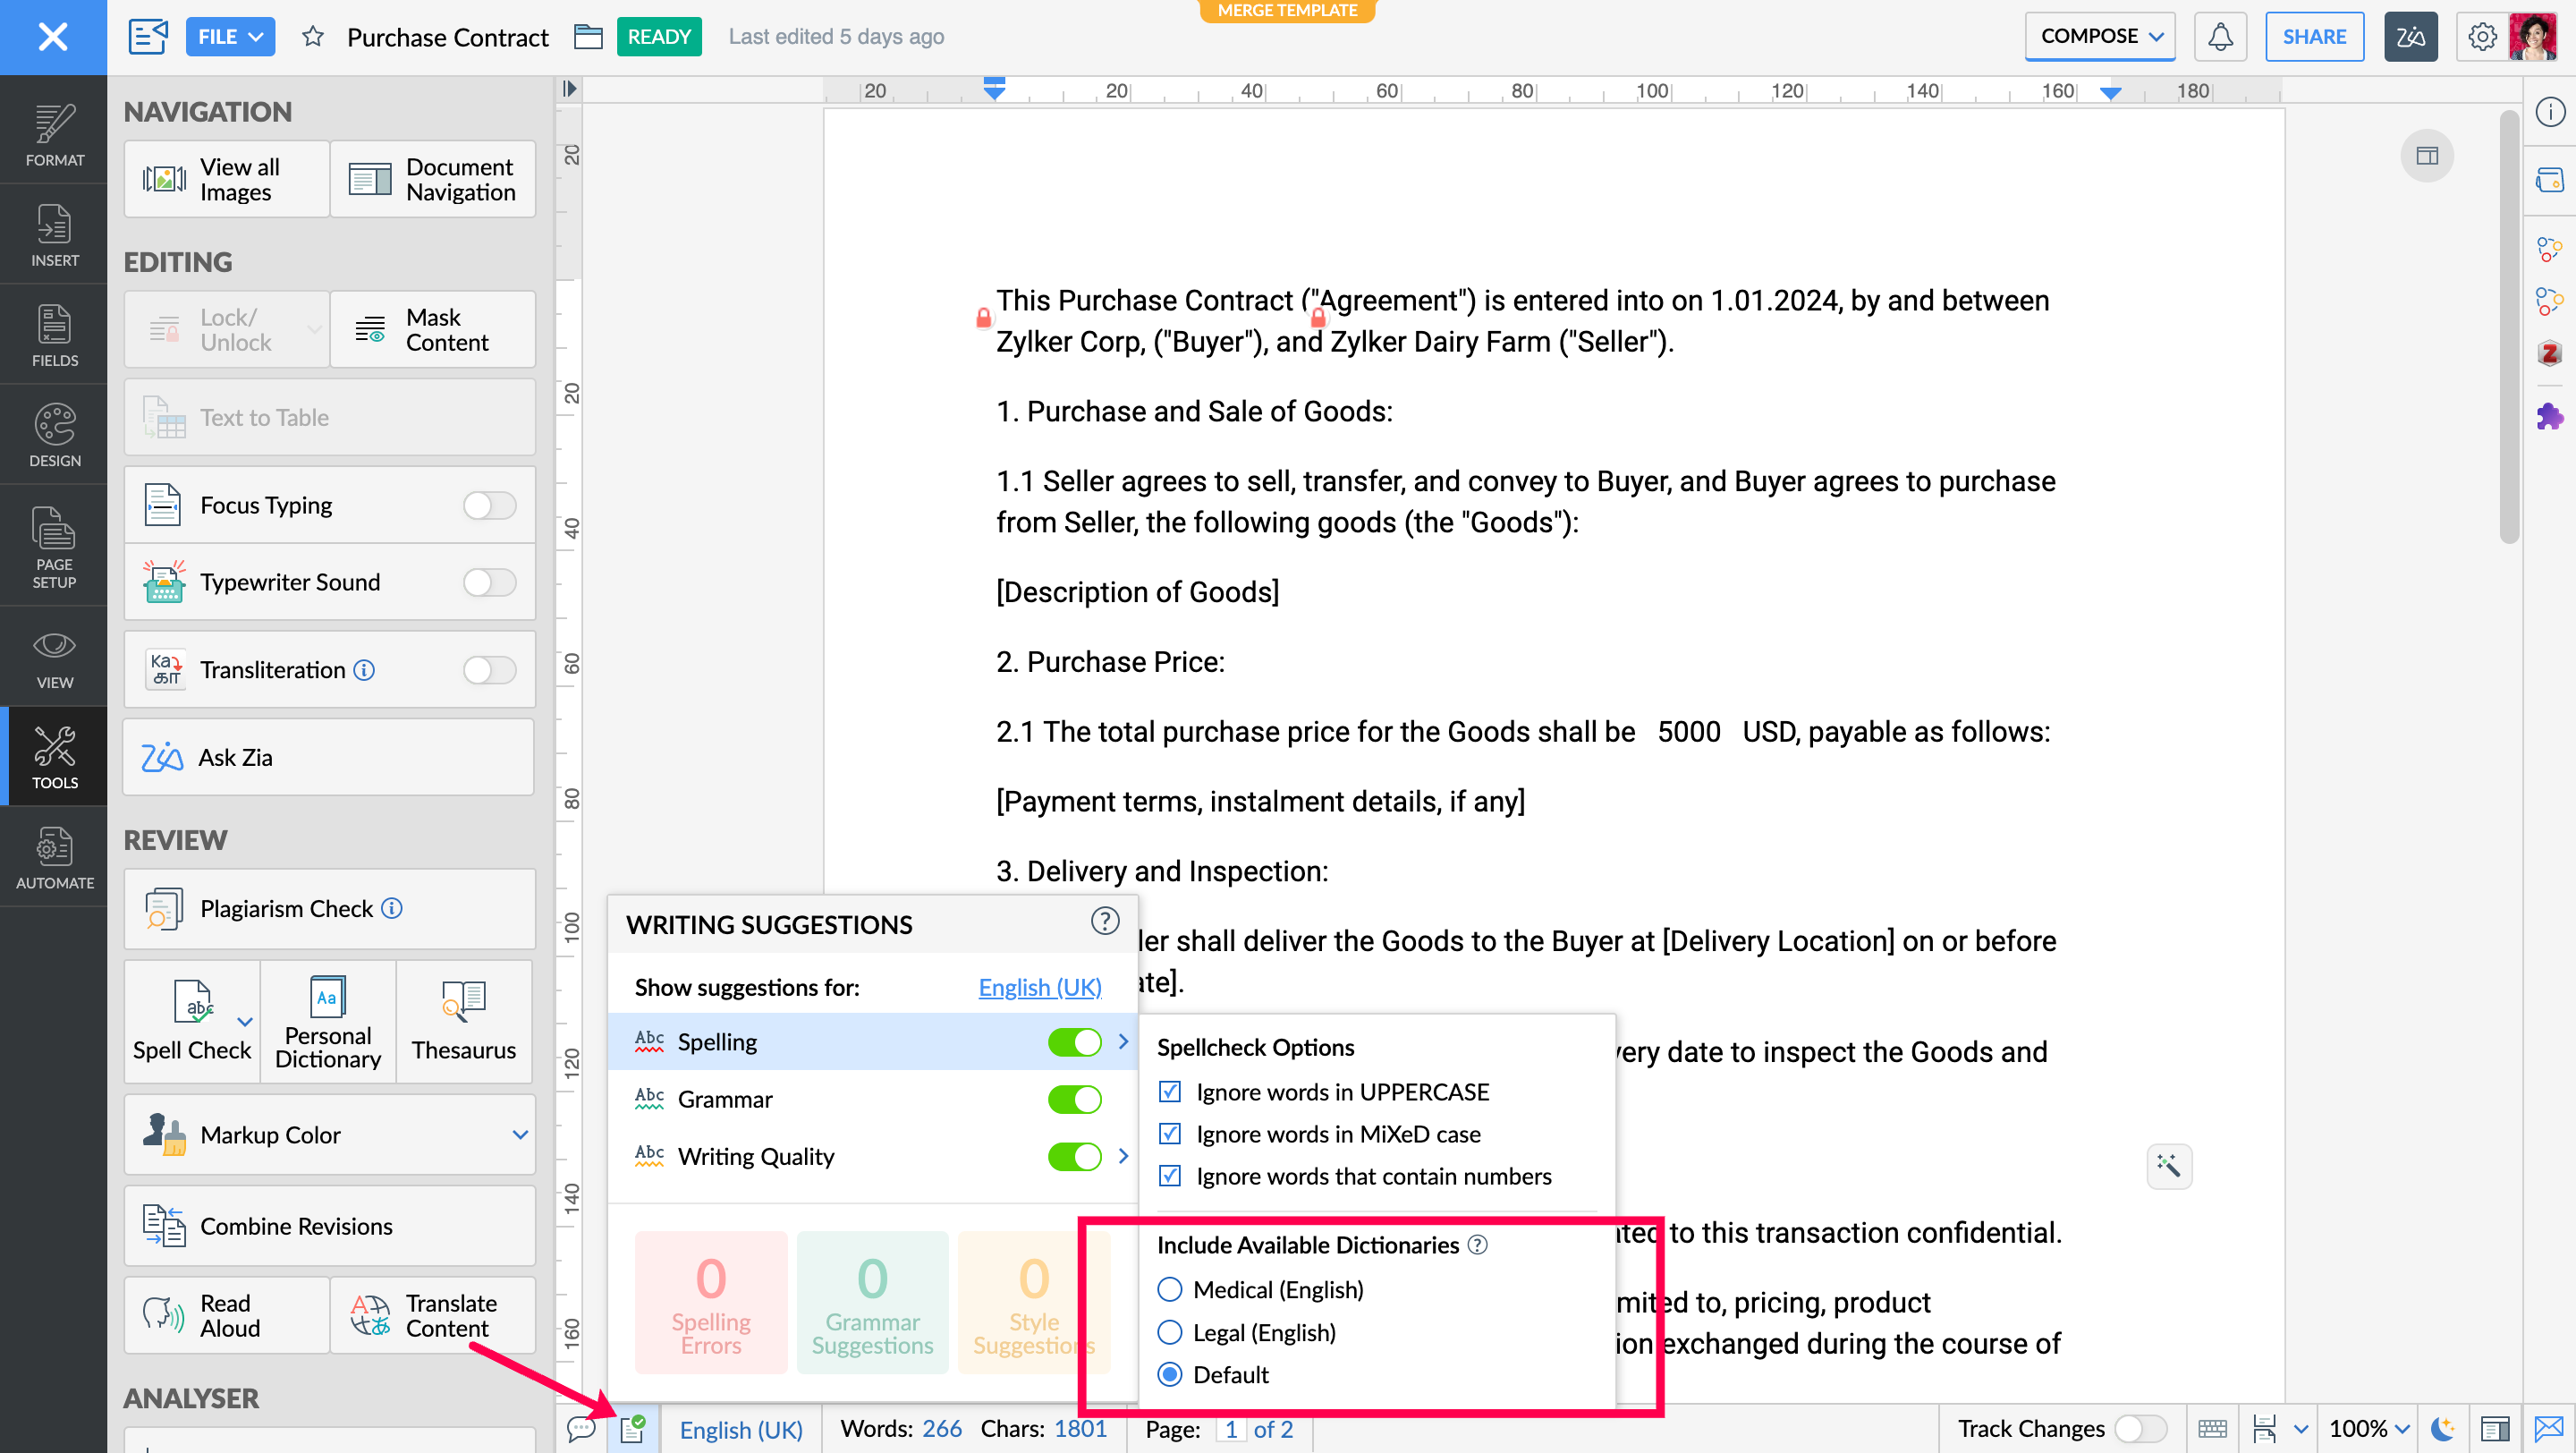
Task: Open Personal Dictionary
Action: coord(328,1021)
